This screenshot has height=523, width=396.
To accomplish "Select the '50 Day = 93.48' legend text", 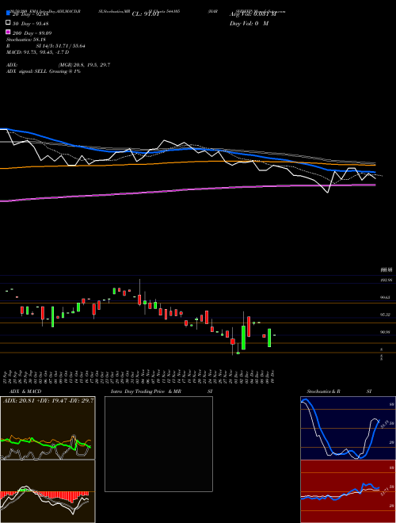I will [x=31, y=24].
